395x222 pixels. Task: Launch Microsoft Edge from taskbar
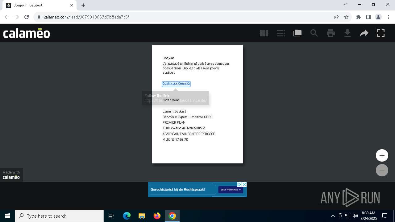click(x=127, y=216)
